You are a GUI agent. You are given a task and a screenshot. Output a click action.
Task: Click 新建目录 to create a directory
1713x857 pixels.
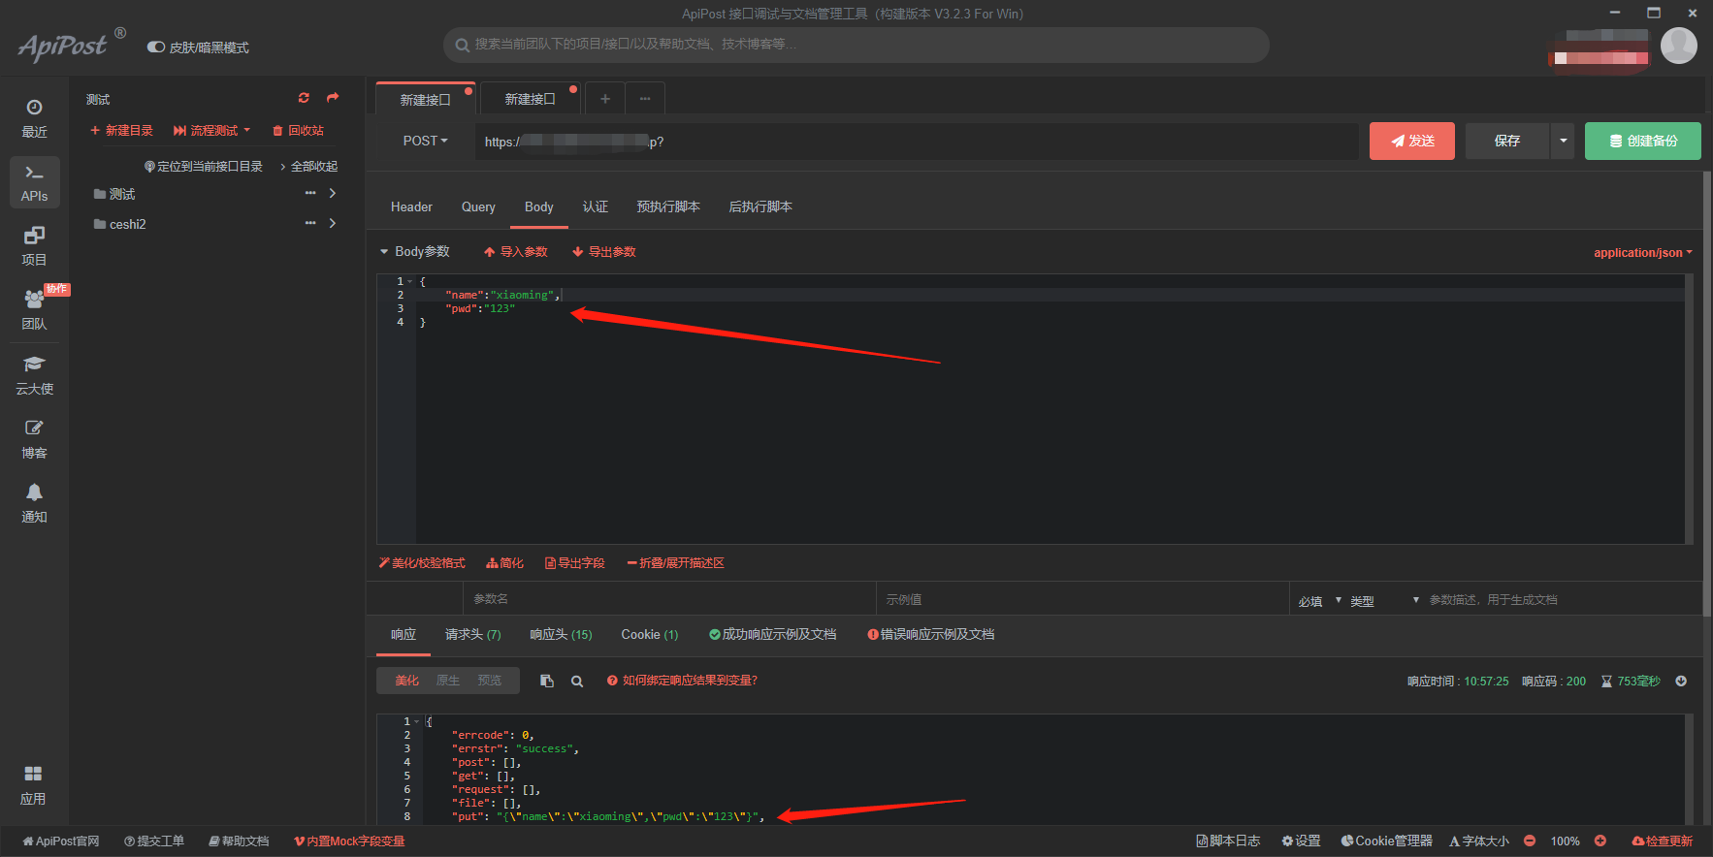pyautogui.click(x=121, y=130)
